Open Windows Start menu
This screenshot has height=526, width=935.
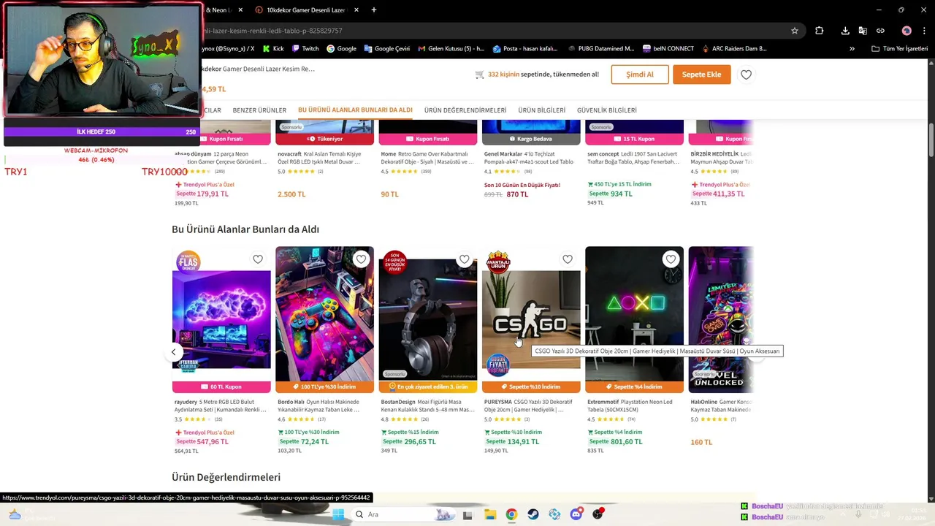[337, 514]
